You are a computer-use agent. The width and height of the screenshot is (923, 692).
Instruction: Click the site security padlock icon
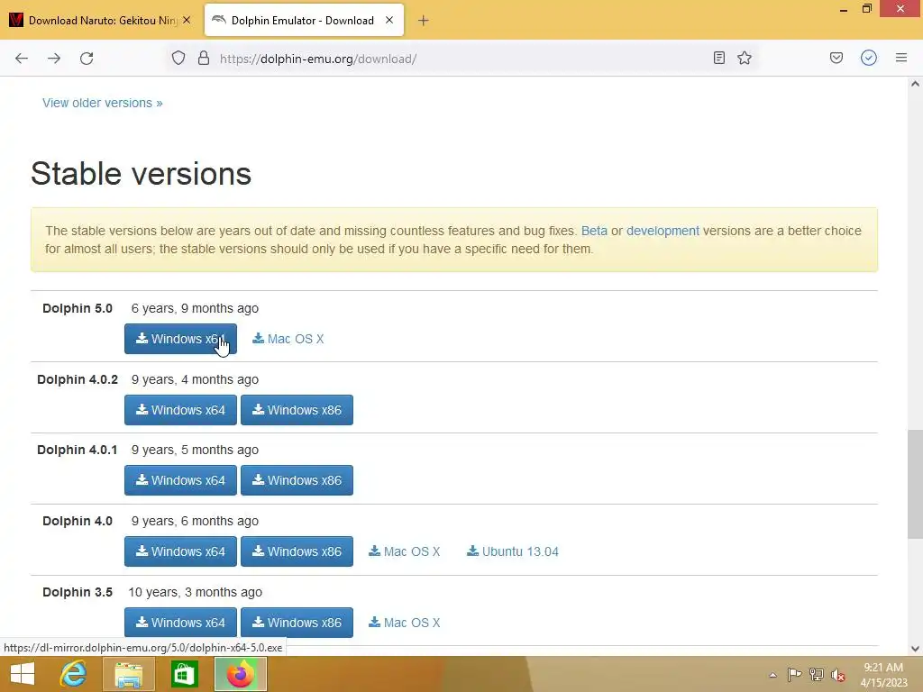204,59
